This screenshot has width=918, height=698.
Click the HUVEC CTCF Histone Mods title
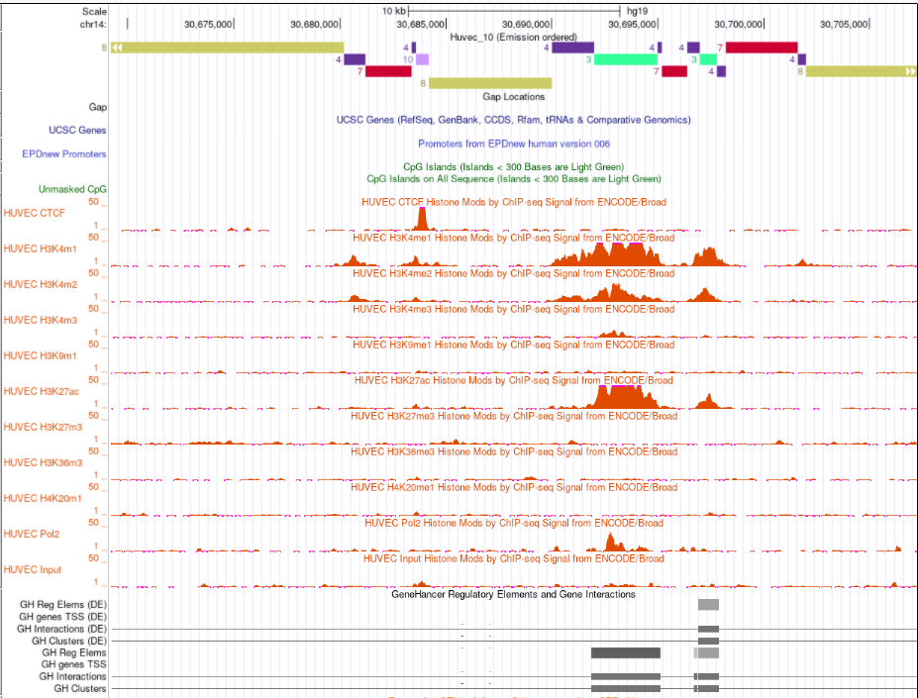point(513,202)
